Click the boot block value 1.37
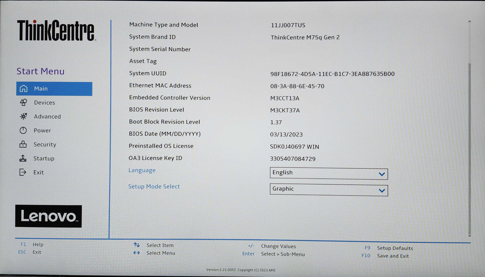485x277 pixels. (x=276, y=122)
